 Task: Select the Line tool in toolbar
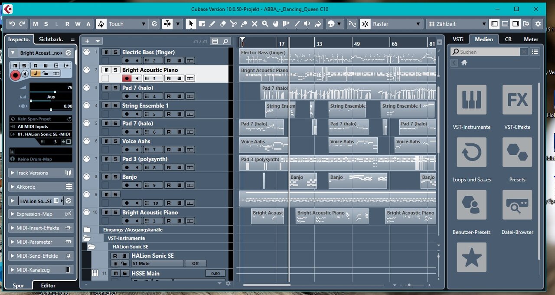(297, 24)
